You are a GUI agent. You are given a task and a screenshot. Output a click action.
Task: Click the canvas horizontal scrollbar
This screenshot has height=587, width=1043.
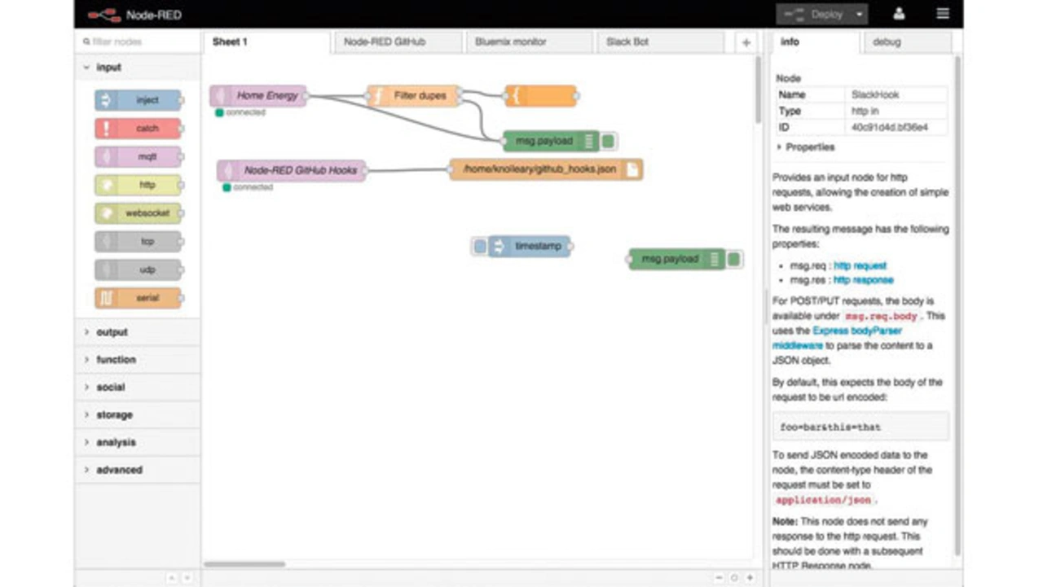tap(244, 564)
